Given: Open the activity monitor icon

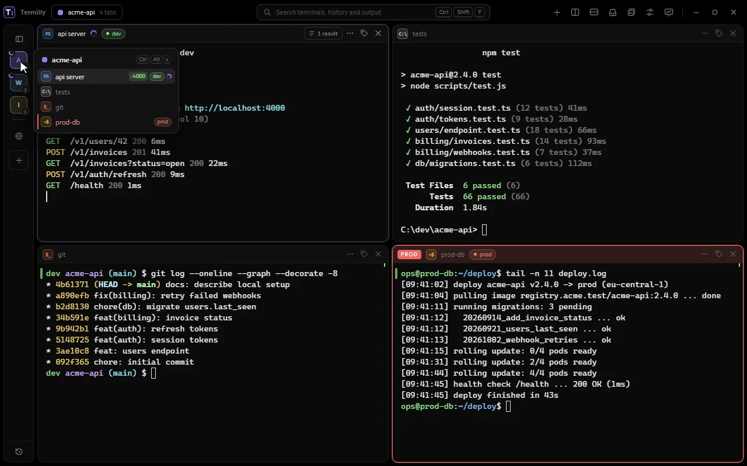Looking at the screenshot, I should coord(669,12).
